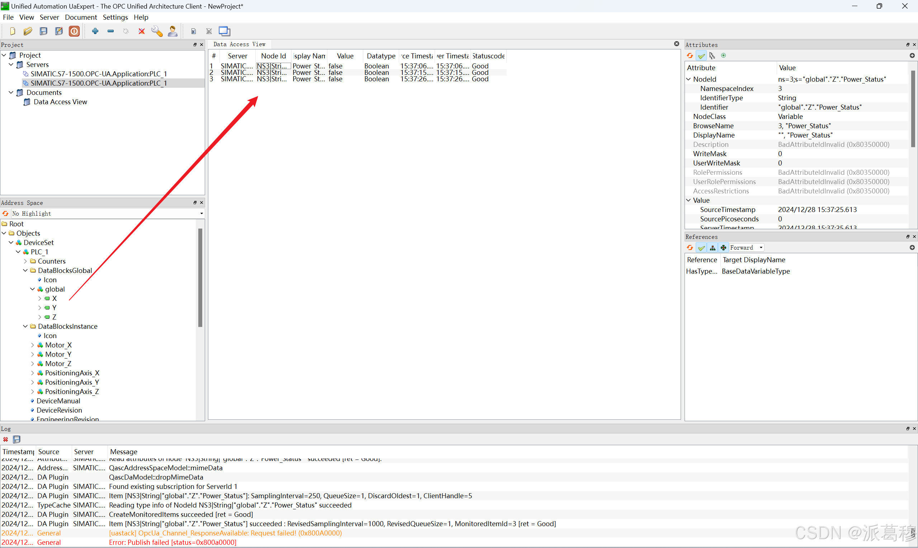This screenshot has height=548, width=918.
Task: Open the Settings menu
Action: tap(115, 17)
